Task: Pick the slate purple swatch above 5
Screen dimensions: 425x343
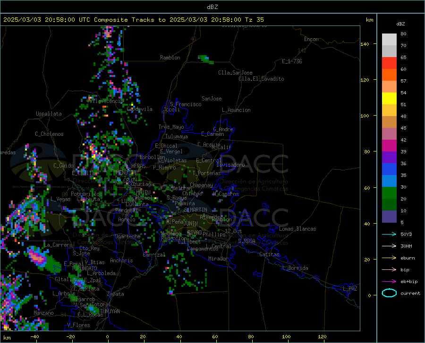Action: click(x=389, y=217)
